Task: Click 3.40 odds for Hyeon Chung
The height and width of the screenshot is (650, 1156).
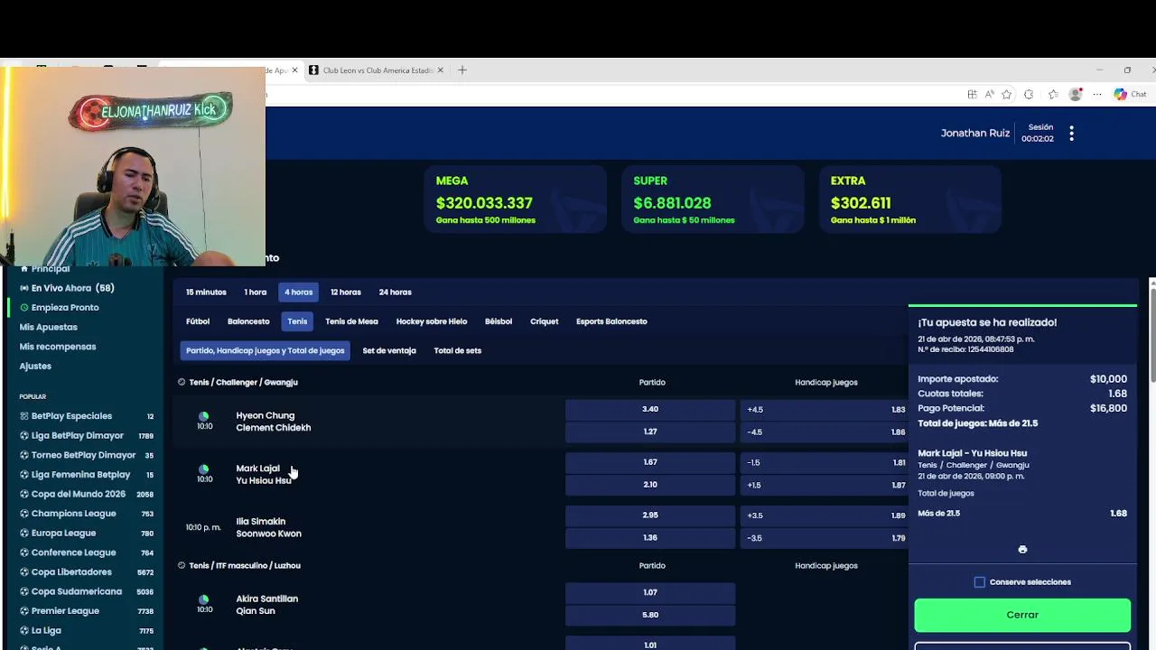Action: (x=650, y=409)
